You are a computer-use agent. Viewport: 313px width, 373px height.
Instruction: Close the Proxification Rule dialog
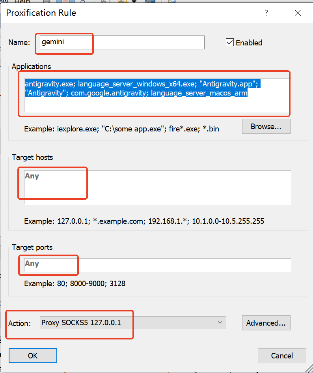coord(298,13)
